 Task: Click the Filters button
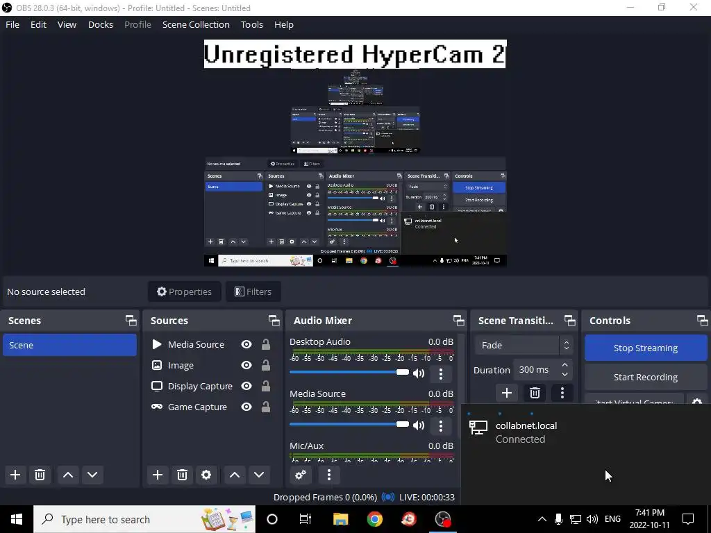click(253, 291)
